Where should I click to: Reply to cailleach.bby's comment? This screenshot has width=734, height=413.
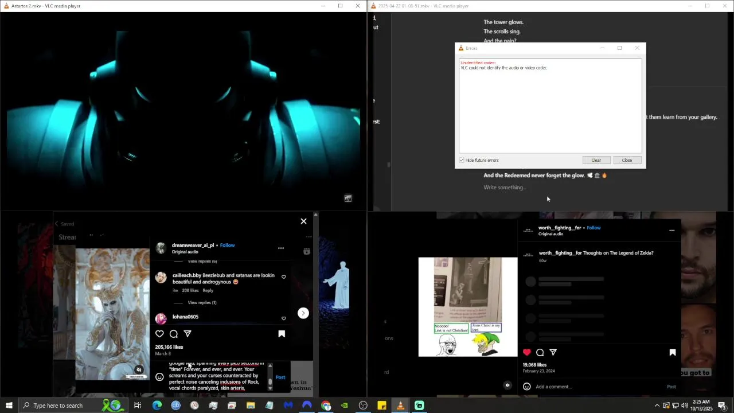208,290
